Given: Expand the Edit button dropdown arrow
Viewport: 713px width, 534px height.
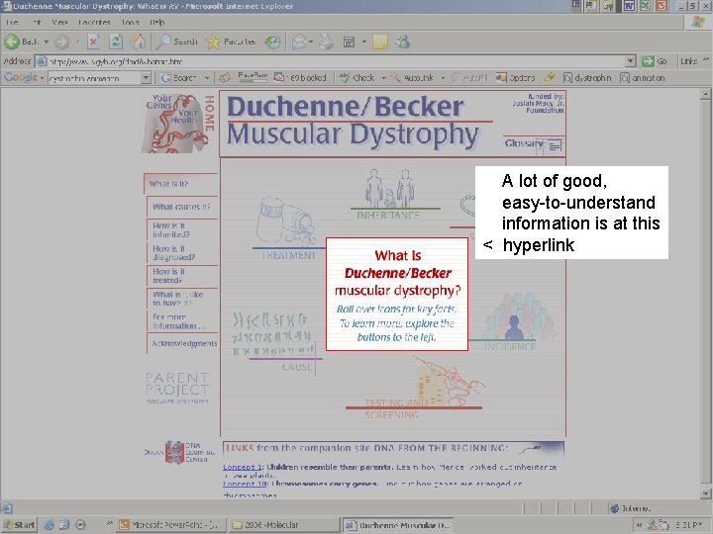Looking at the screenshot, I should tap(363, 42).
